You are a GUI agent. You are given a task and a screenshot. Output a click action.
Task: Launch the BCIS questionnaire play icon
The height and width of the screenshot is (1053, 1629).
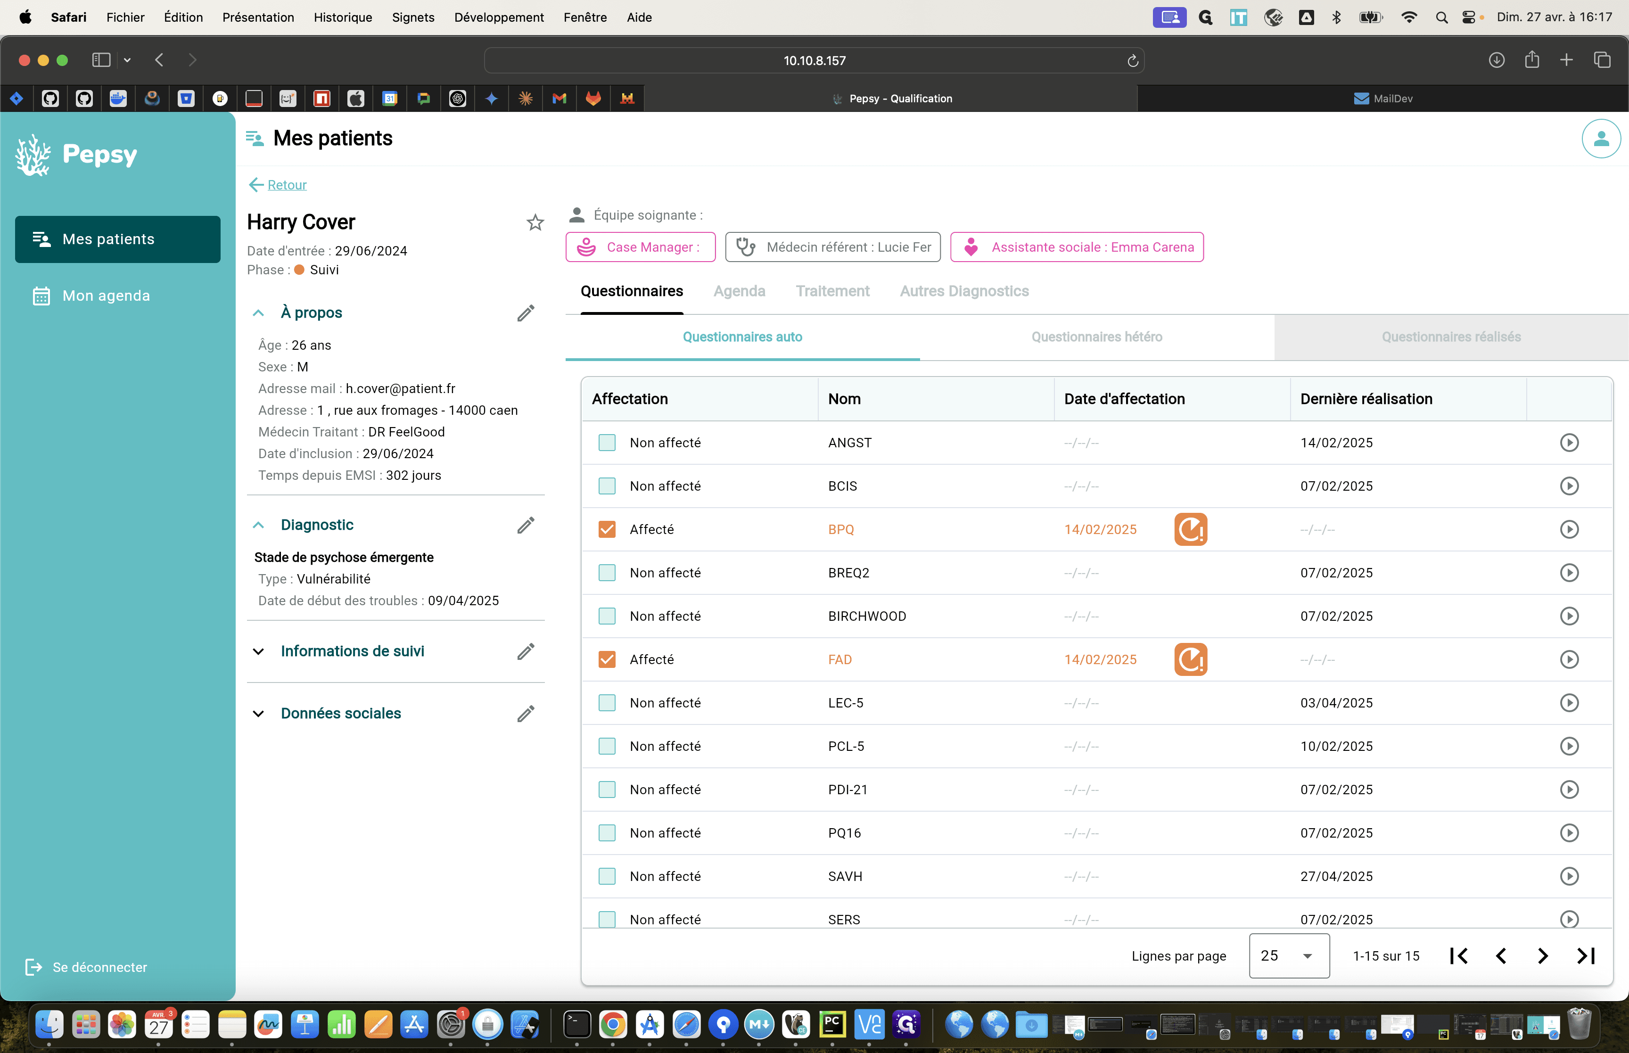coord(1570,486)
